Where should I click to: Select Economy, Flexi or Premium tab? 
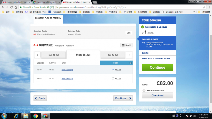(48, 19)
